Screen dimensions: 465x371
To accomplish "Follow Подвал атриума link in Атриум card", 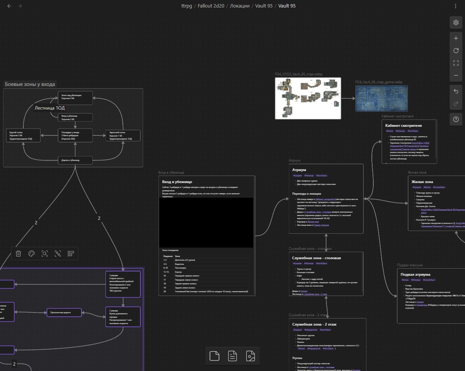I will point(321,225).
